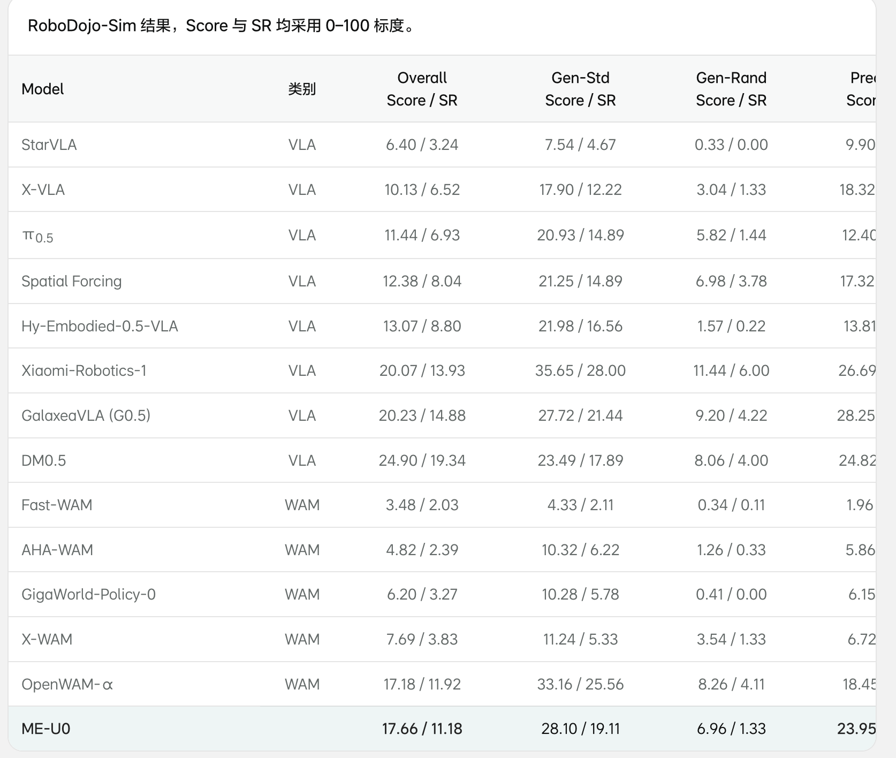
Task: Click the X-VLA model name
Action: click(43, 189)
